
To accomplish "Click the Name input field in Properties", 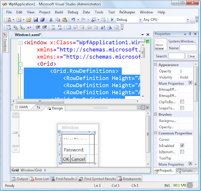I will pos(188,48).
